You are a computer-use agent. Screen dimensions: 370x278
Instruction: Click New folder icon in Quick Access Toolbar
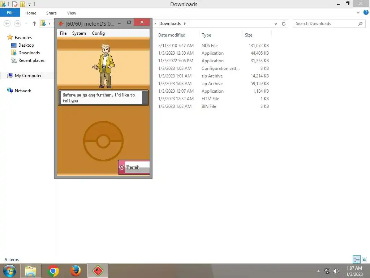(22, 4)
